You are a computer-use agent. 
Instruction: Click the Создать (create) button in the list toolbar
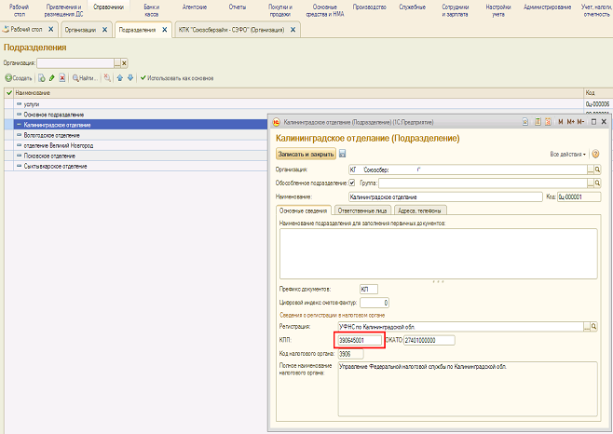point(20,77)
